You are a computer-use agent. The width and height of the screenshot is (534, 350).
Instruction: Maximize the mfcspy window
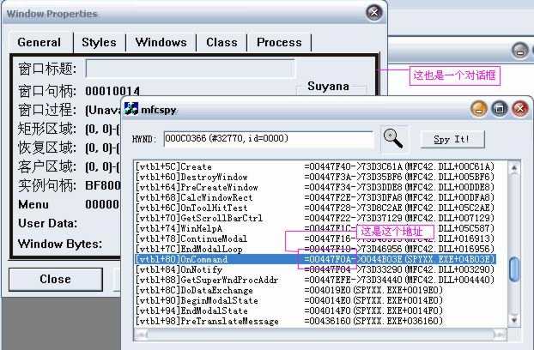499,109
